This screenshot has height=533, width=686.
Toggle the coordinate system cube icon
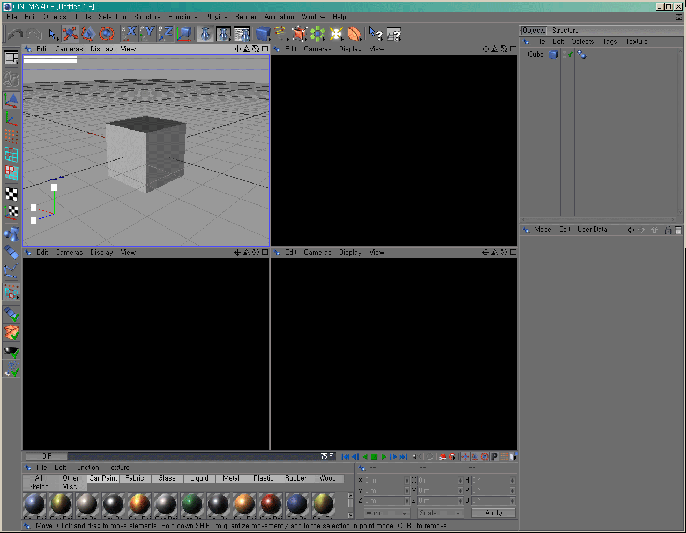(x=184, y=34)
